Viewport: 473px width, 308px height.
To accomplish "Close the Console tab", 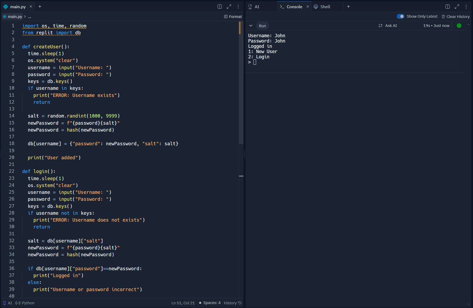I will [308, 7].
